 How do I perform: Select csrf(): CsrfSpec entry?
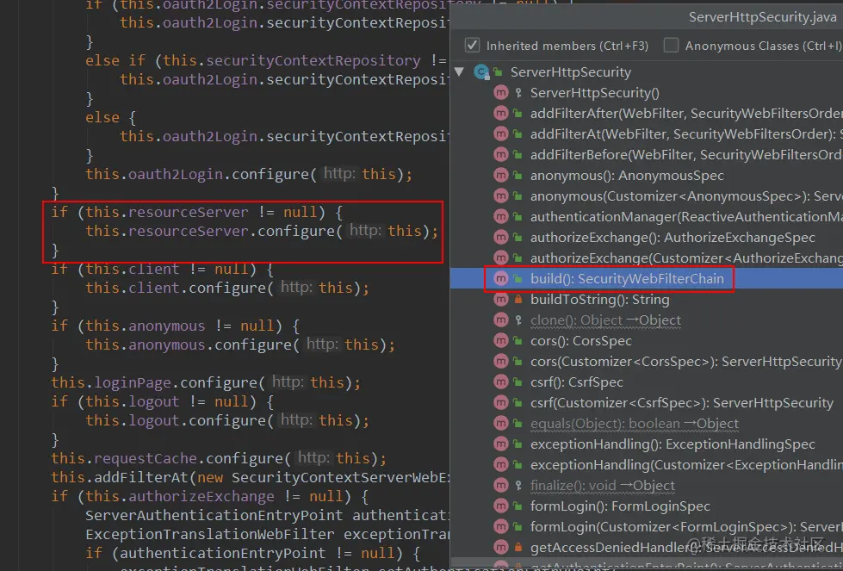point(576,382)
